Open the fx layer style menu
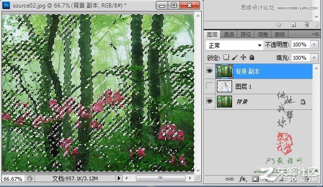Viewport: 323px width, 187px height. coord(243,179)
